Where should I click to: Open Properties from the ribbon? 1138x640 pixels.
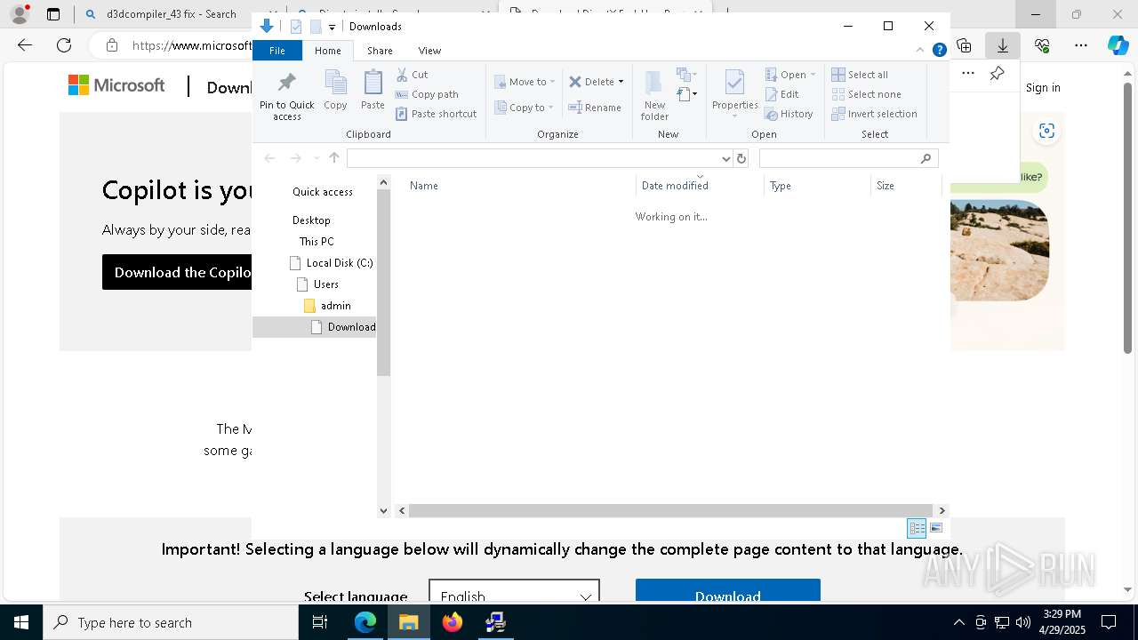tap(734, 93)
